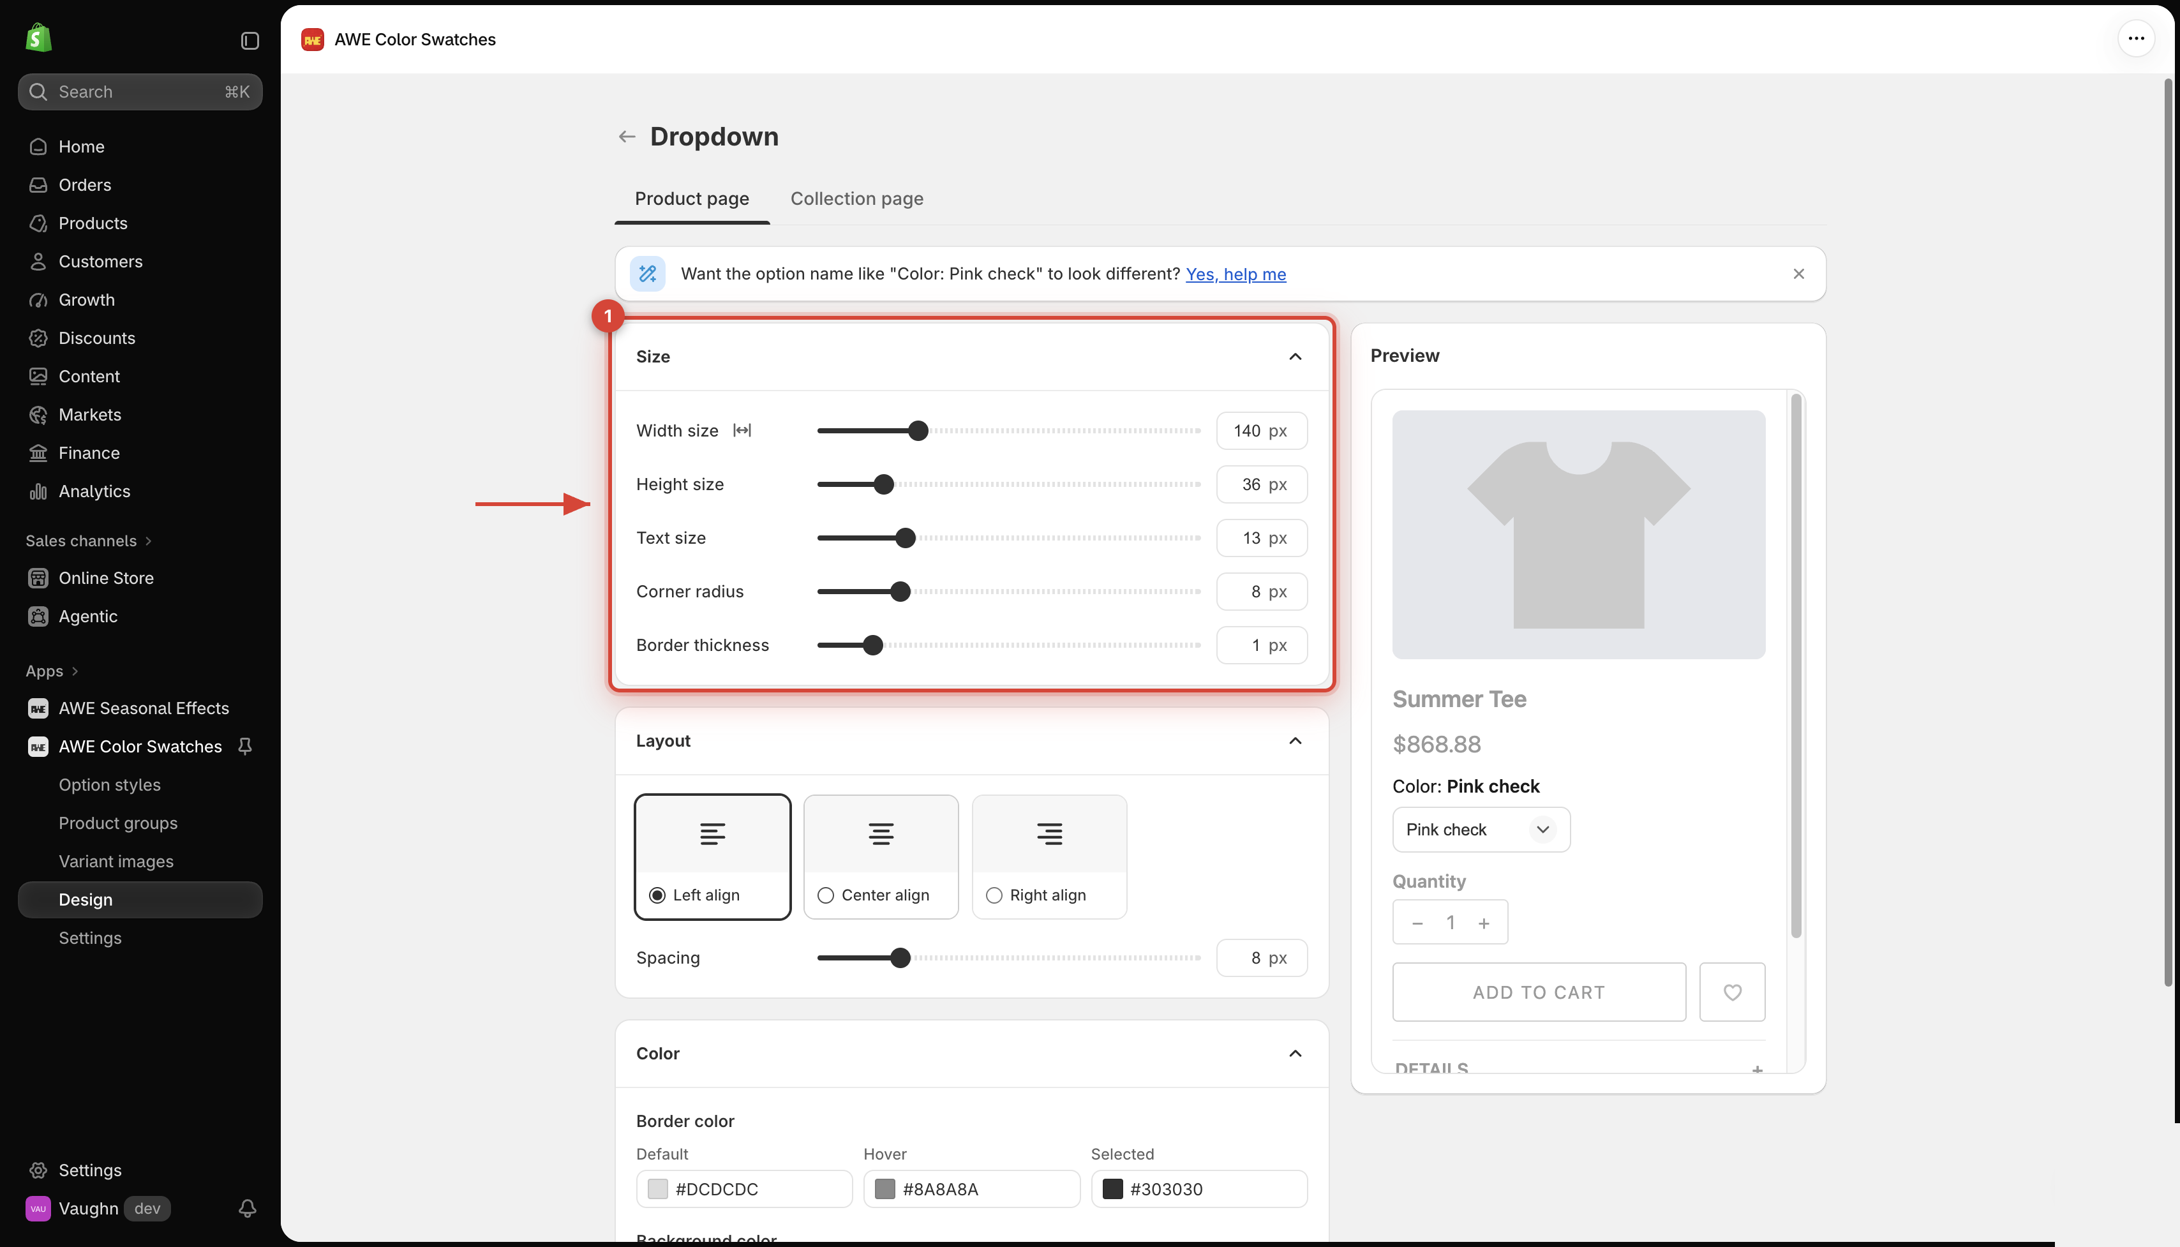Select Center align layout option
The image size is (2180, 1247).
[880, 857]
